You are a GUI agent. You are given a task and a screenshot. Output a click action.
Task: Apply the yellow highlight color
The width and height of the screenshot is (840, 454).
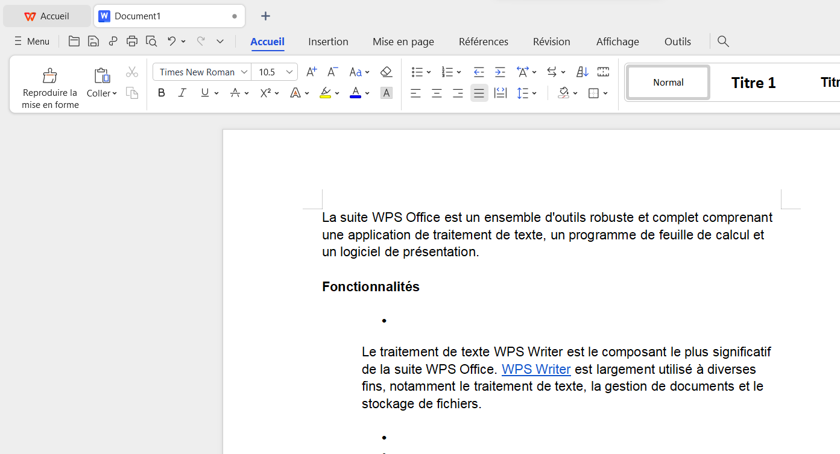(x=326, y=93)
